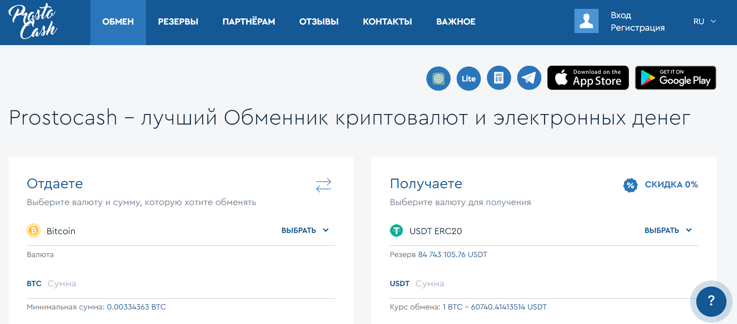Open the help question mark bubble

(711, 301)
